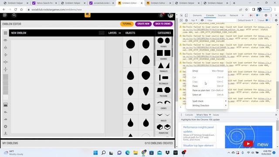The image size is (279, 157).
Task: Expand Spell check submenu
Action: point(207,101)
